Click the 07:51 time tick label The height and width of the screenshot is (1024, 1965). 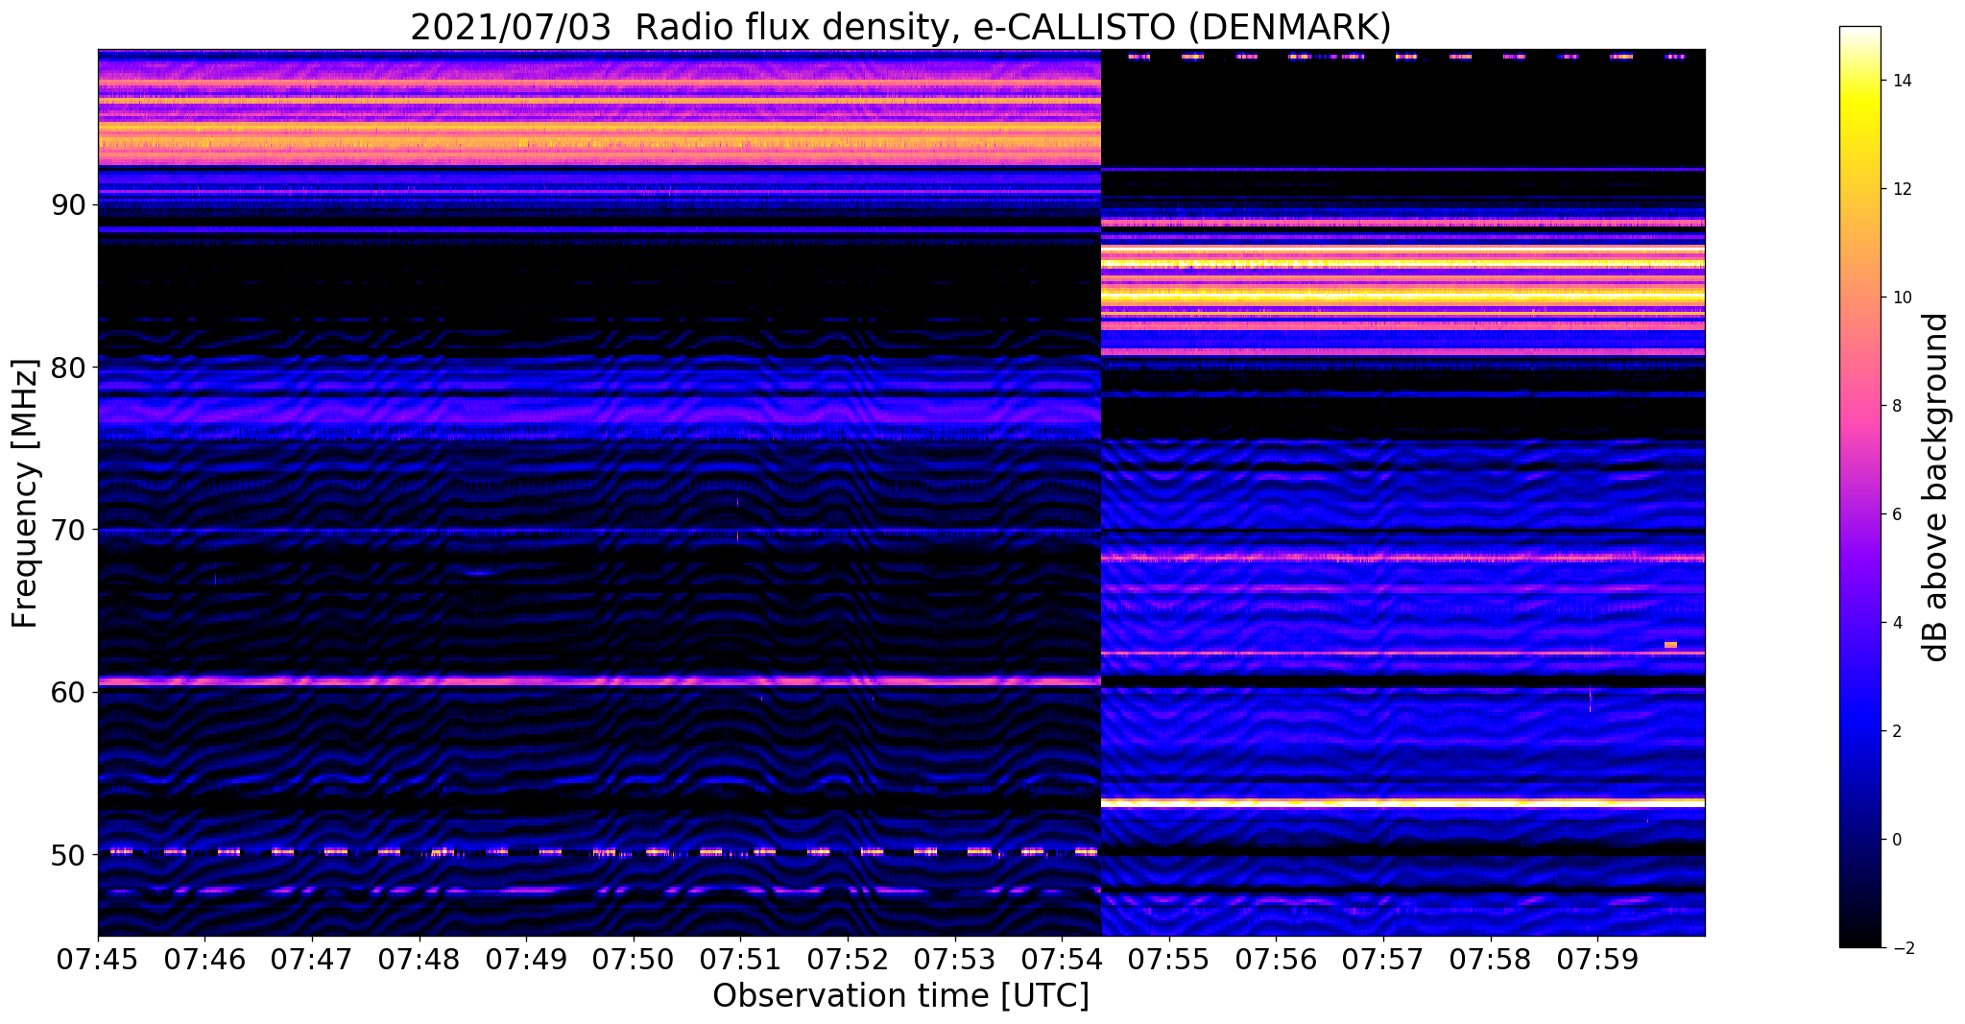[x=740, y=959]
